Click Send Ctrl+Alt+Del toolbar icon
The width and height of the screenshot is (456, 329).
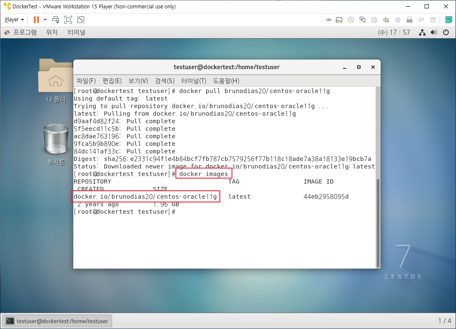point(56,20)
